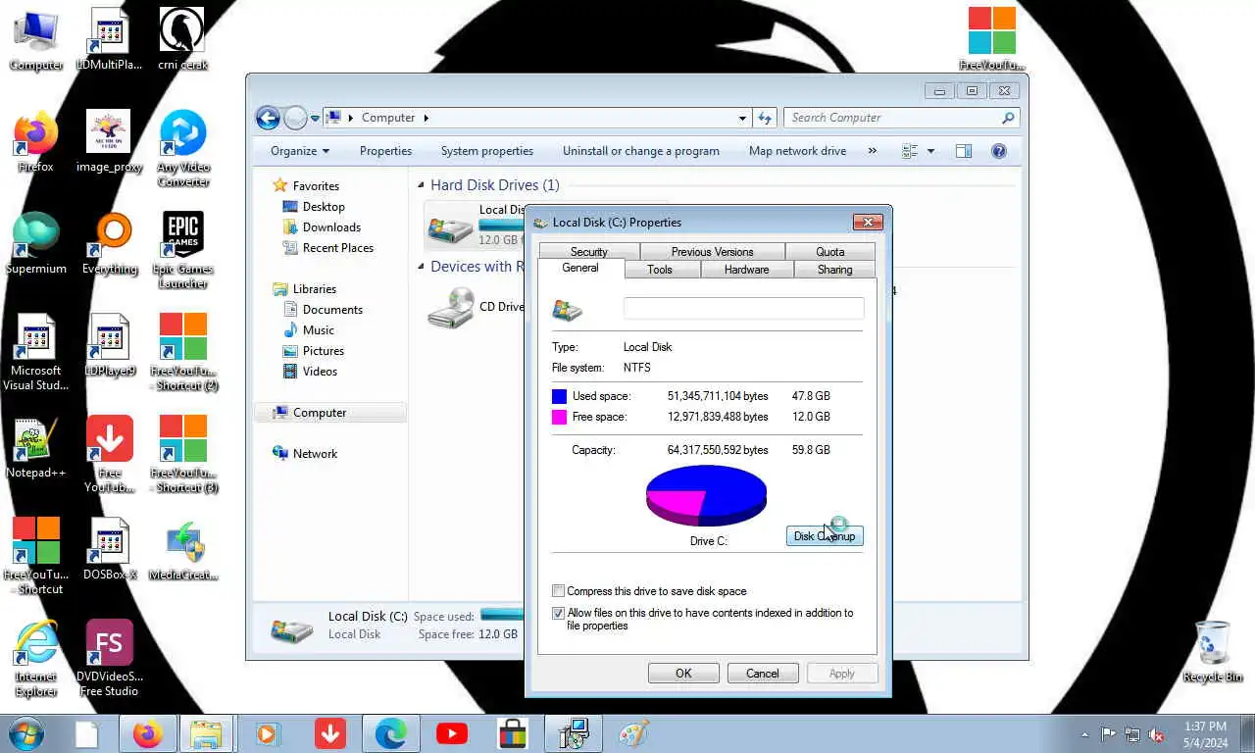Open the LDPlayer9 desktop shortcut
Screen dimensions: 1255x753
coord(109,346)
